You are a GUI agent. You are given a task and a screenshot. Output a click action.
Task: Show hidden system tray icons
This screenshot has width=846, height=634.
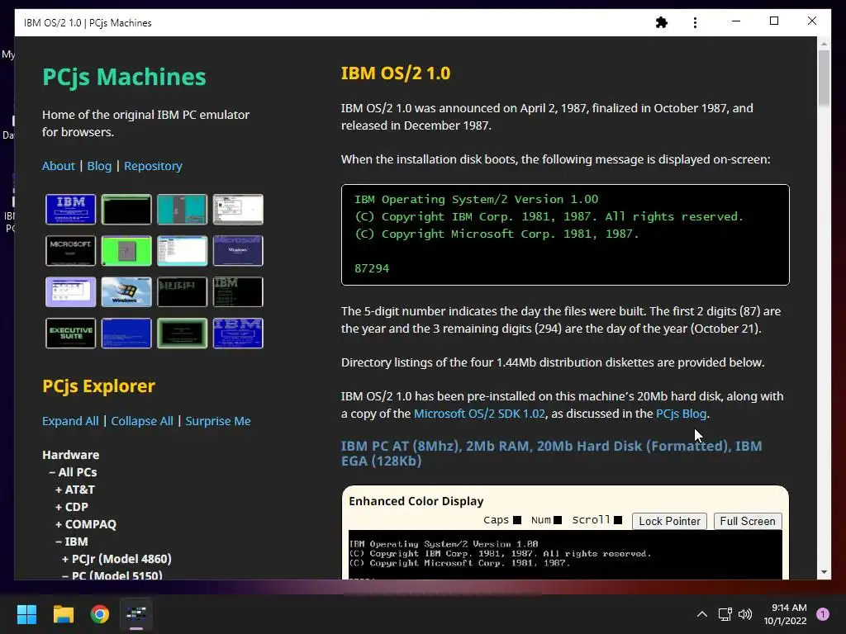pos(702,614)
